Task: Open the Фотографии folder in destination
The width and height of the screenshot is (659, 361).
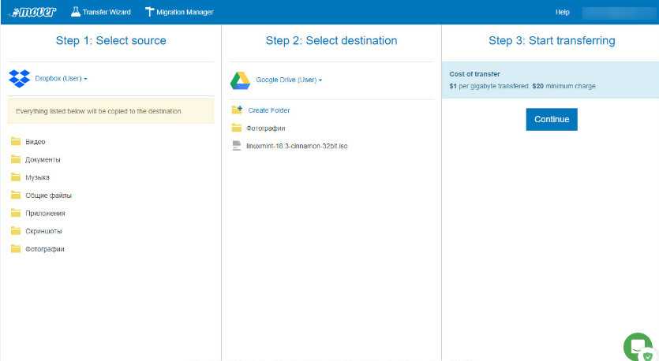Action: (265, 128)
